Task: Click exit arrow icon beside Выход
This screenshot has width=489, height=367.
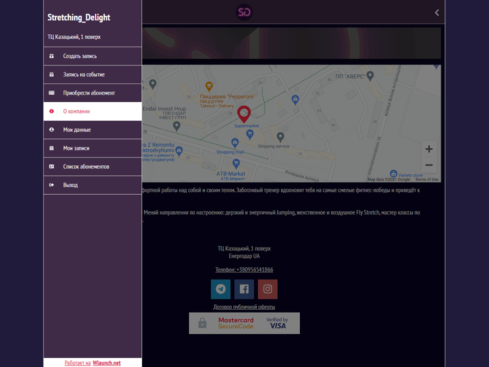Action: tap(51, 185)
